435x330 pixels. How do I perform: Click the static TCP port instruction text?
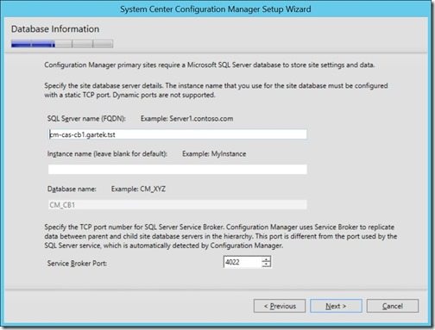tap(216, 90)
